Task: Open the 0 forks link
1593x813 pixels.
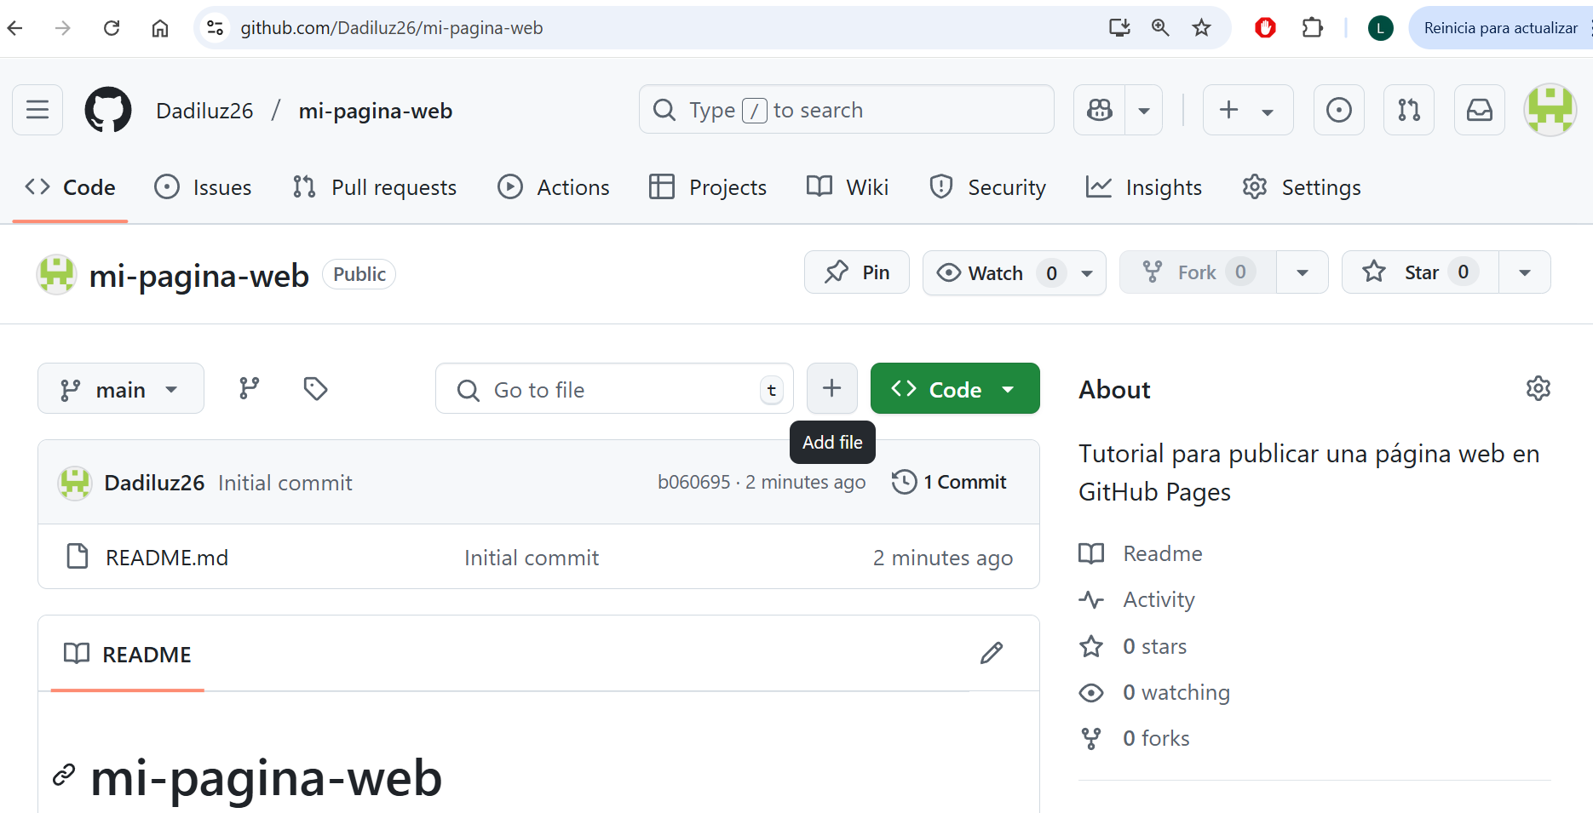Action: click(x=1135, y=738)
